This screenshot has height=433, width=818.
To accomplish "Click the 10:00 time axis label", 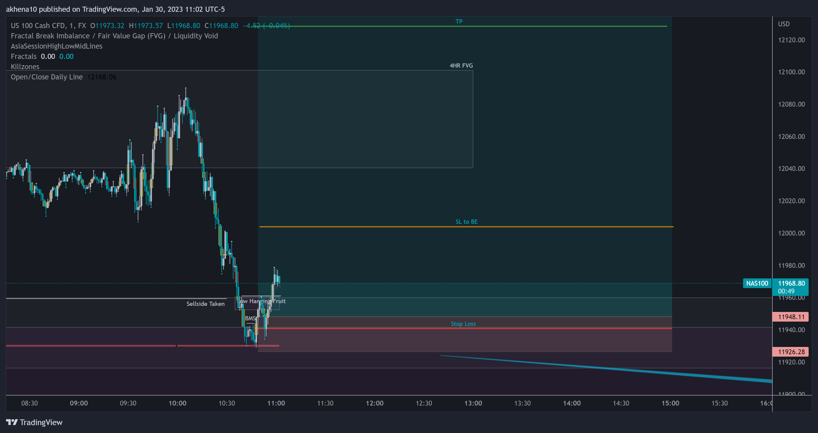I will 177,403.
